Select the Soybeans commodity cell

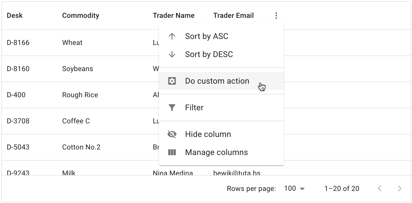click(x=78, y=69)
